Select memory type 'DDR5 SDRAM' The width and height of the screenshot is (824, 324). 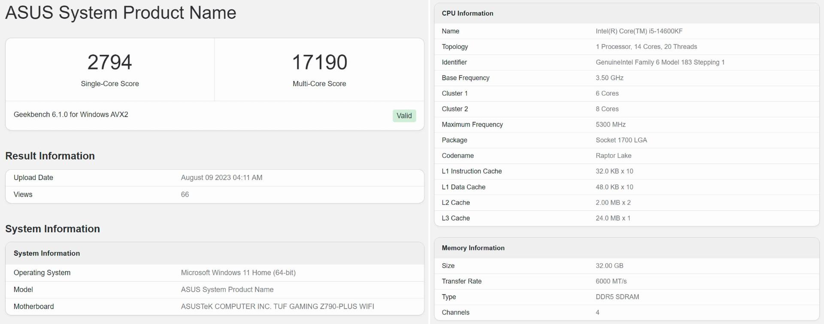(618, 297)
